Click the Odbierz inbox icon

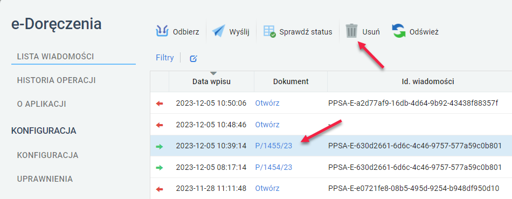point(162,32)
